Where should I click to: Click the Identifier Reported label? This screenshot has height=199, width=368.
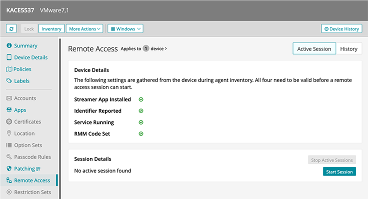tap(97, 111)
